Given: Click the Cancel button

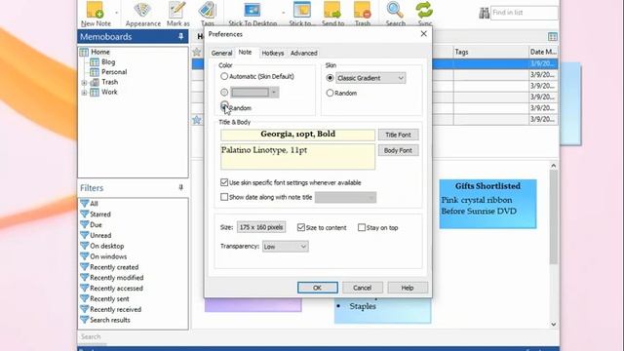Looking at the screenshot, I should click(x=362, y=288).
